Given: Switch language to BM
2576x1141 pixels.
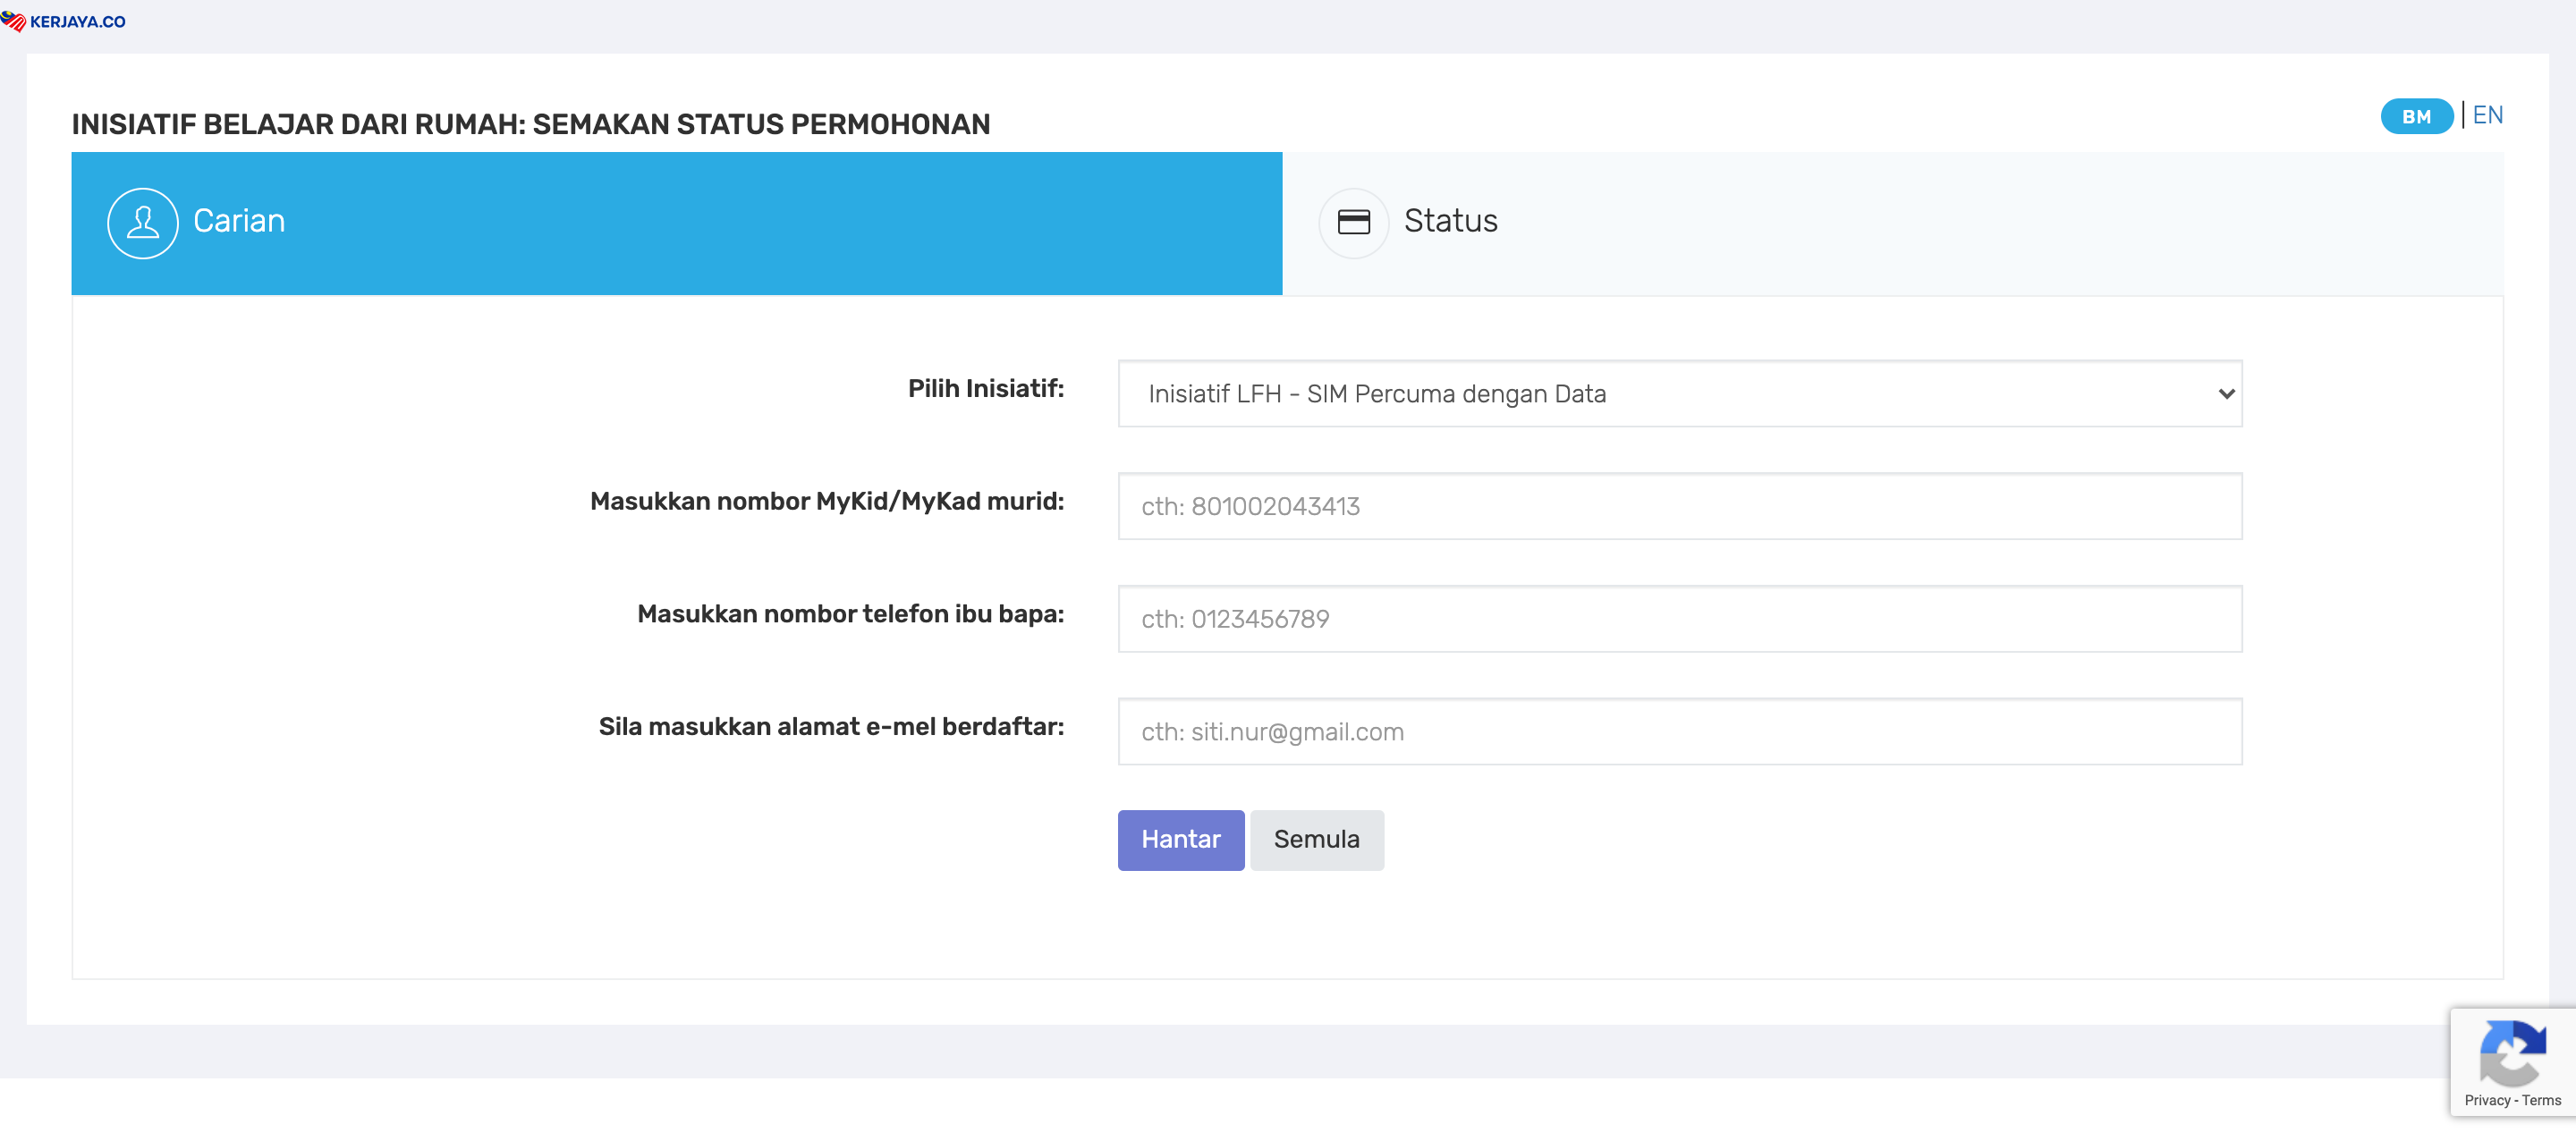Looking at the screenshot, I should [x=2415, y=117].
